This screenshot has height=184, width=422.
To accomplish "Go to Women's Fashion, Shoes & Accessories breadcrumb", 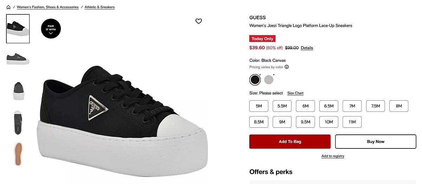I will point(47,7).
